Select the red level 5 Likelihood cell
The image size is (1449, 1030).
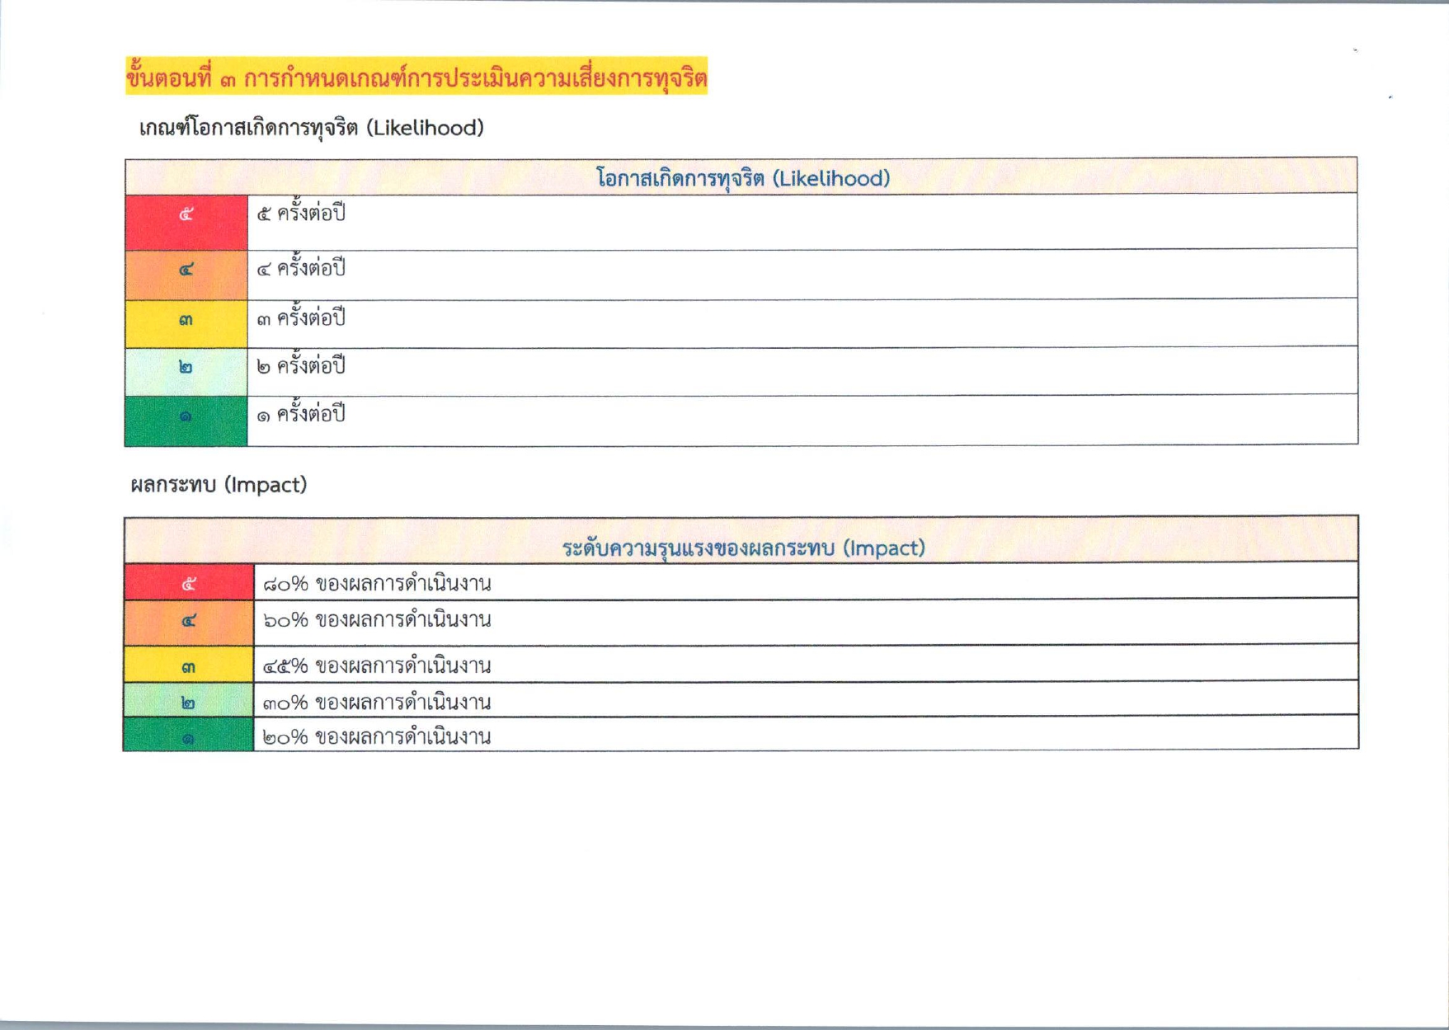click(x=186, y=221)
